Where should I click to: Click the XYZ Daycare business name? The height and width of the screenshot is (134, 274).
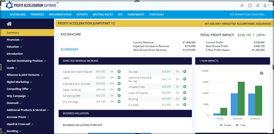click(71, 34)
